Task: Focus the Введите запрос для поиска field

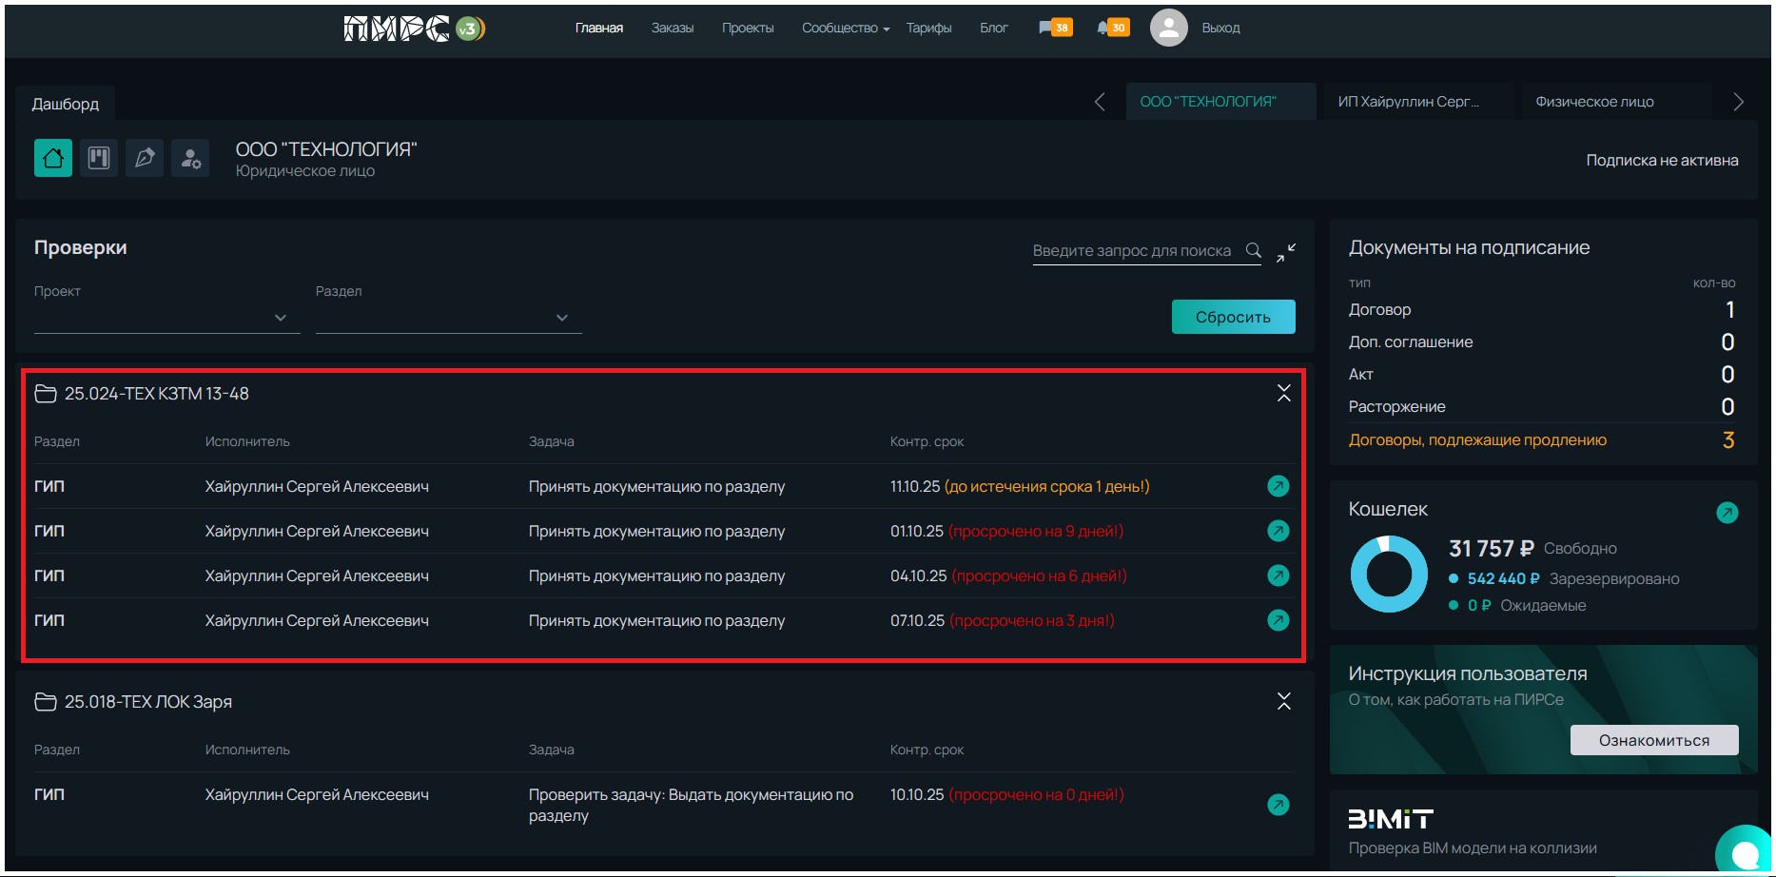Action: coord(1132,251)
